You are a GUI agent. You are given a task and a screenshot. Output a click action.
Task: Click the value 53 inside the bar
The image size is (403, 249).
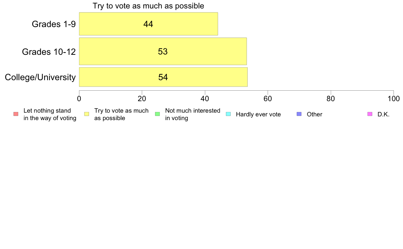click(x=163, y=51)
